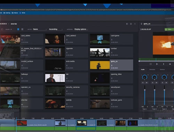174x132 pixels.
Task: Open the card_tables2 clip thumbnail
Action: 55,39
